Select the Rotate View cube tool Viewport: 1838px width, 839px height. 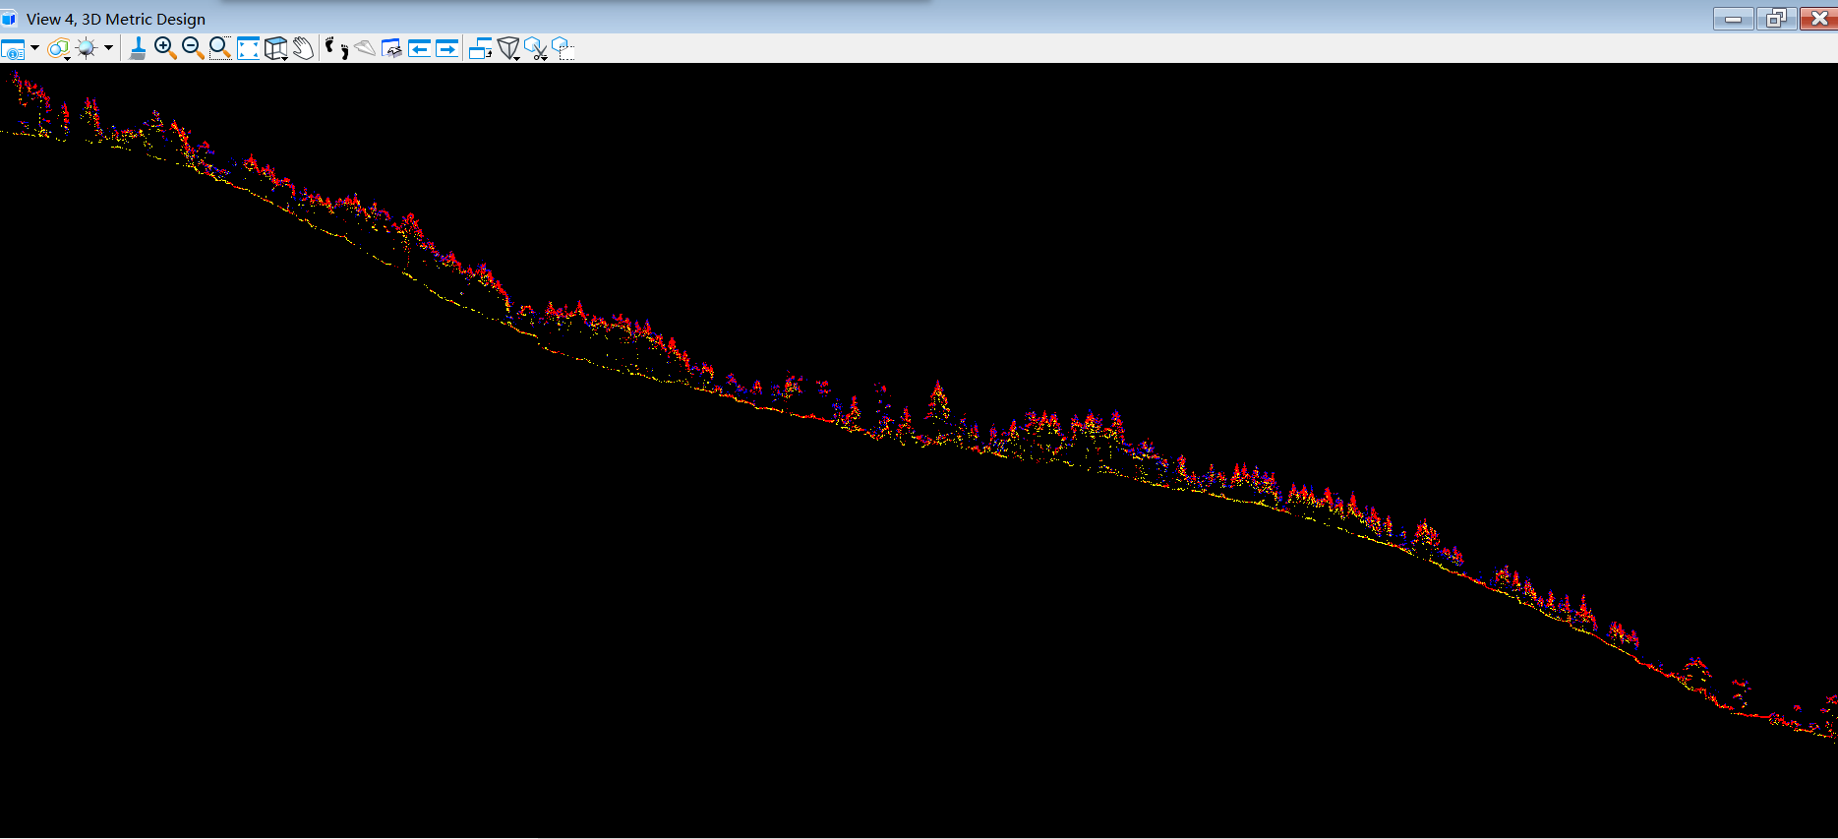point(276,48)
